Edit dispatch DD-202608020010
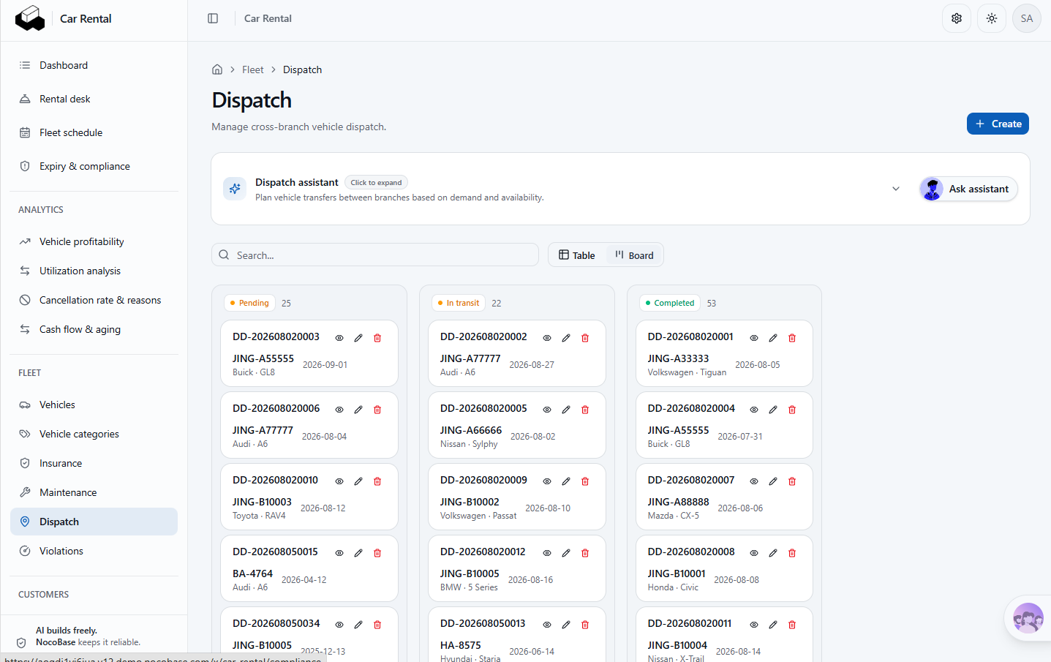Viewport: 1051px width, 662px height. pyautogui.click(x=358, y=481)
